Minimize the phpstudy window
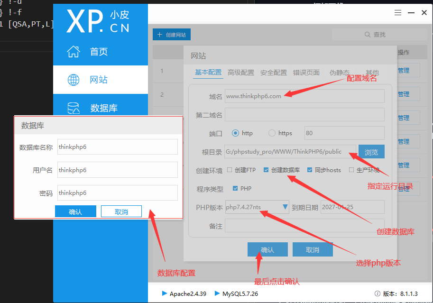Image resolution: width=433 pixels, height=303 pixels. [411, 13]
